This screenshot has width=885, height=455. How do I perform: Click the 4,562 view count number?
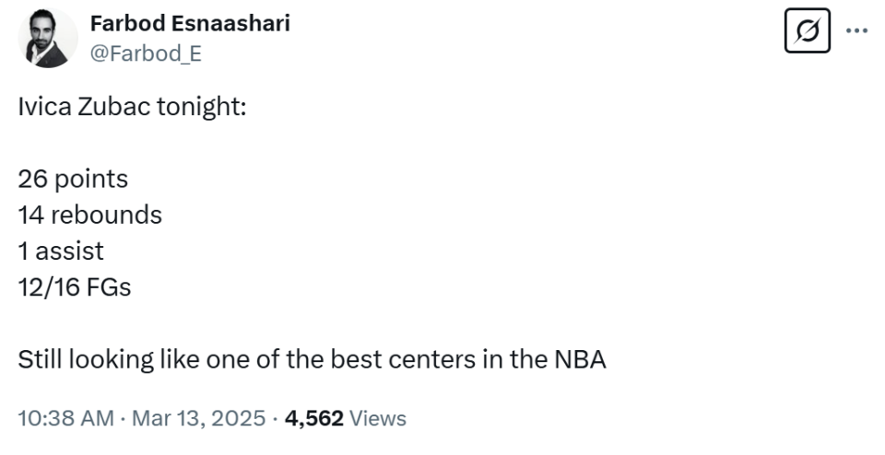(313, 418)
